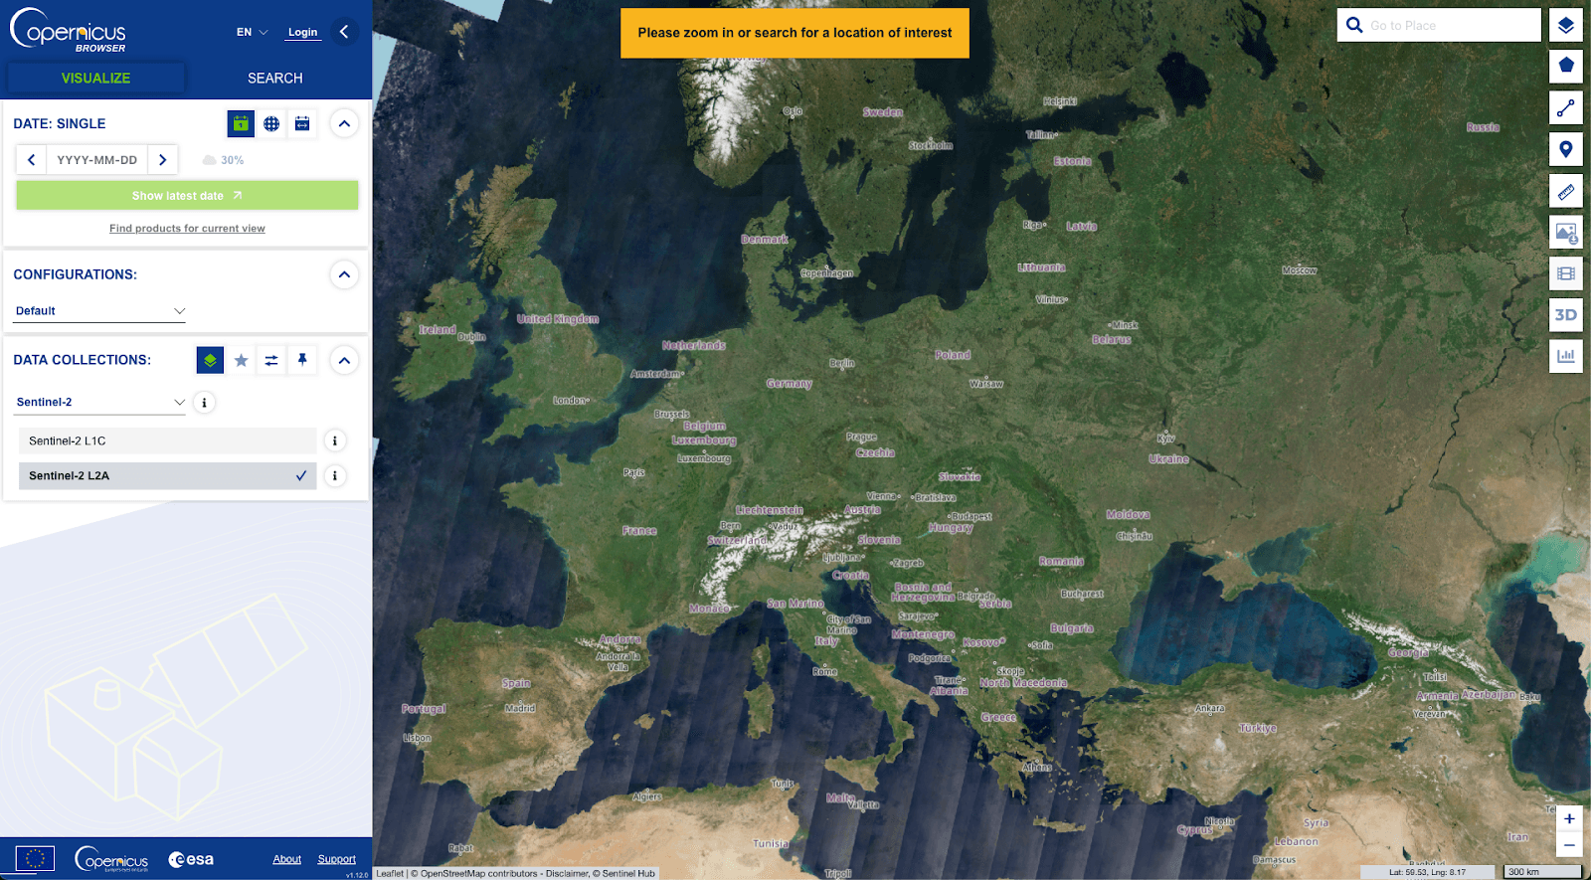Focus the Go to Place search field

[x=1453, y=25]
